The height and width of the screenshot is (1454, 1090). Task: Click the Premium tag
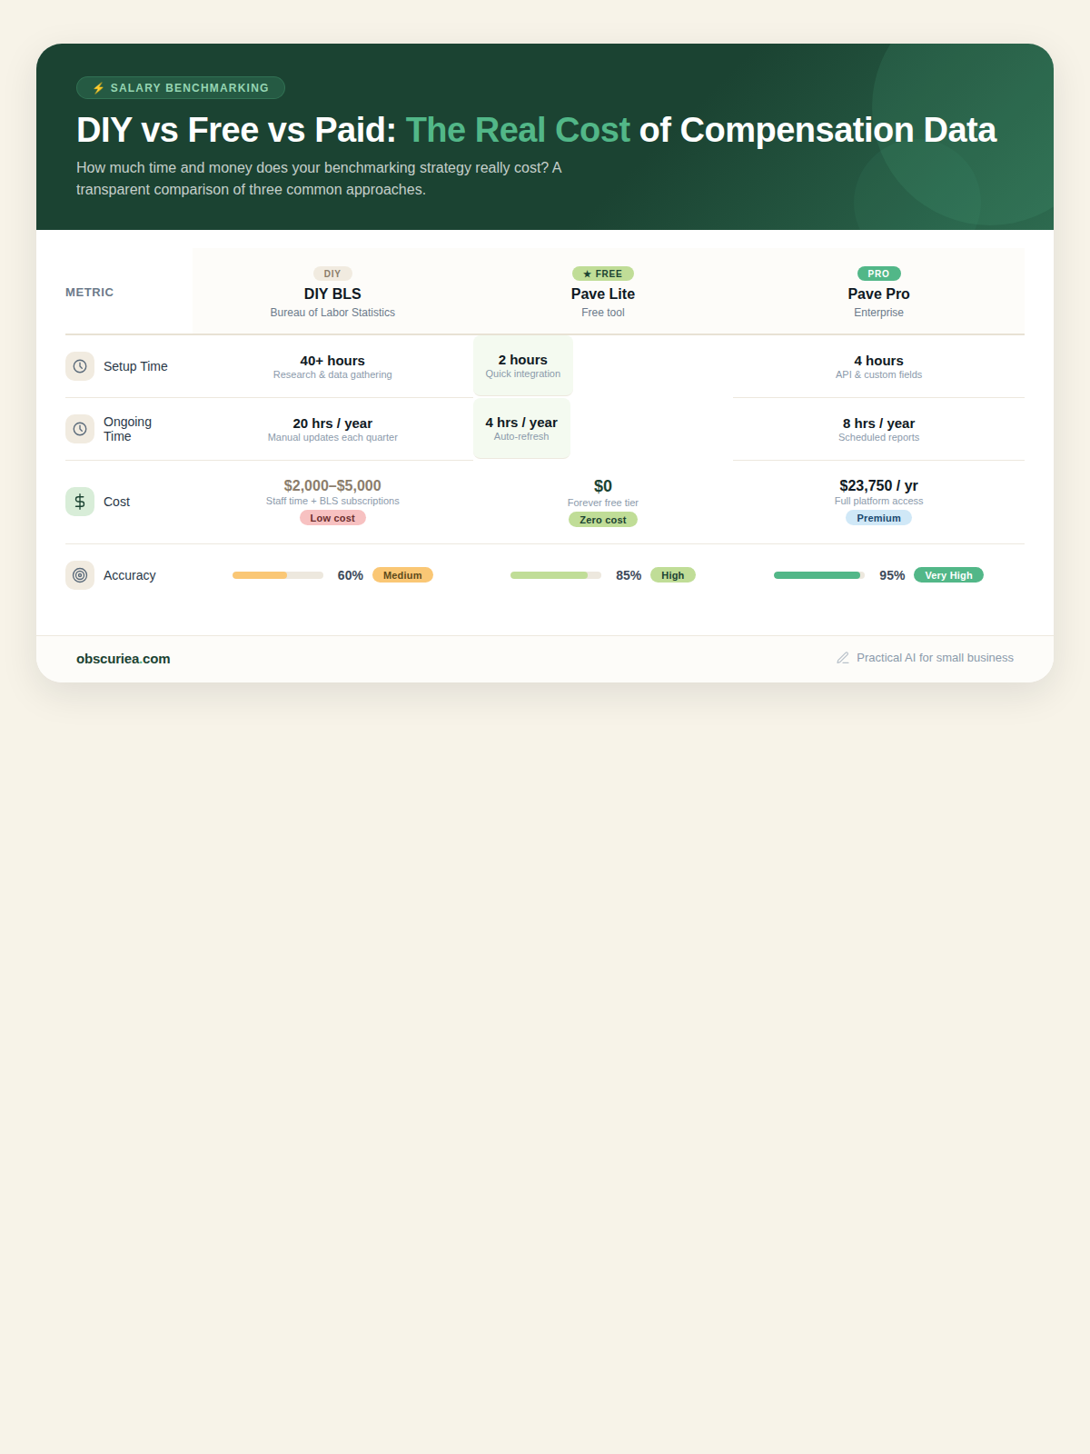point(878,518)
